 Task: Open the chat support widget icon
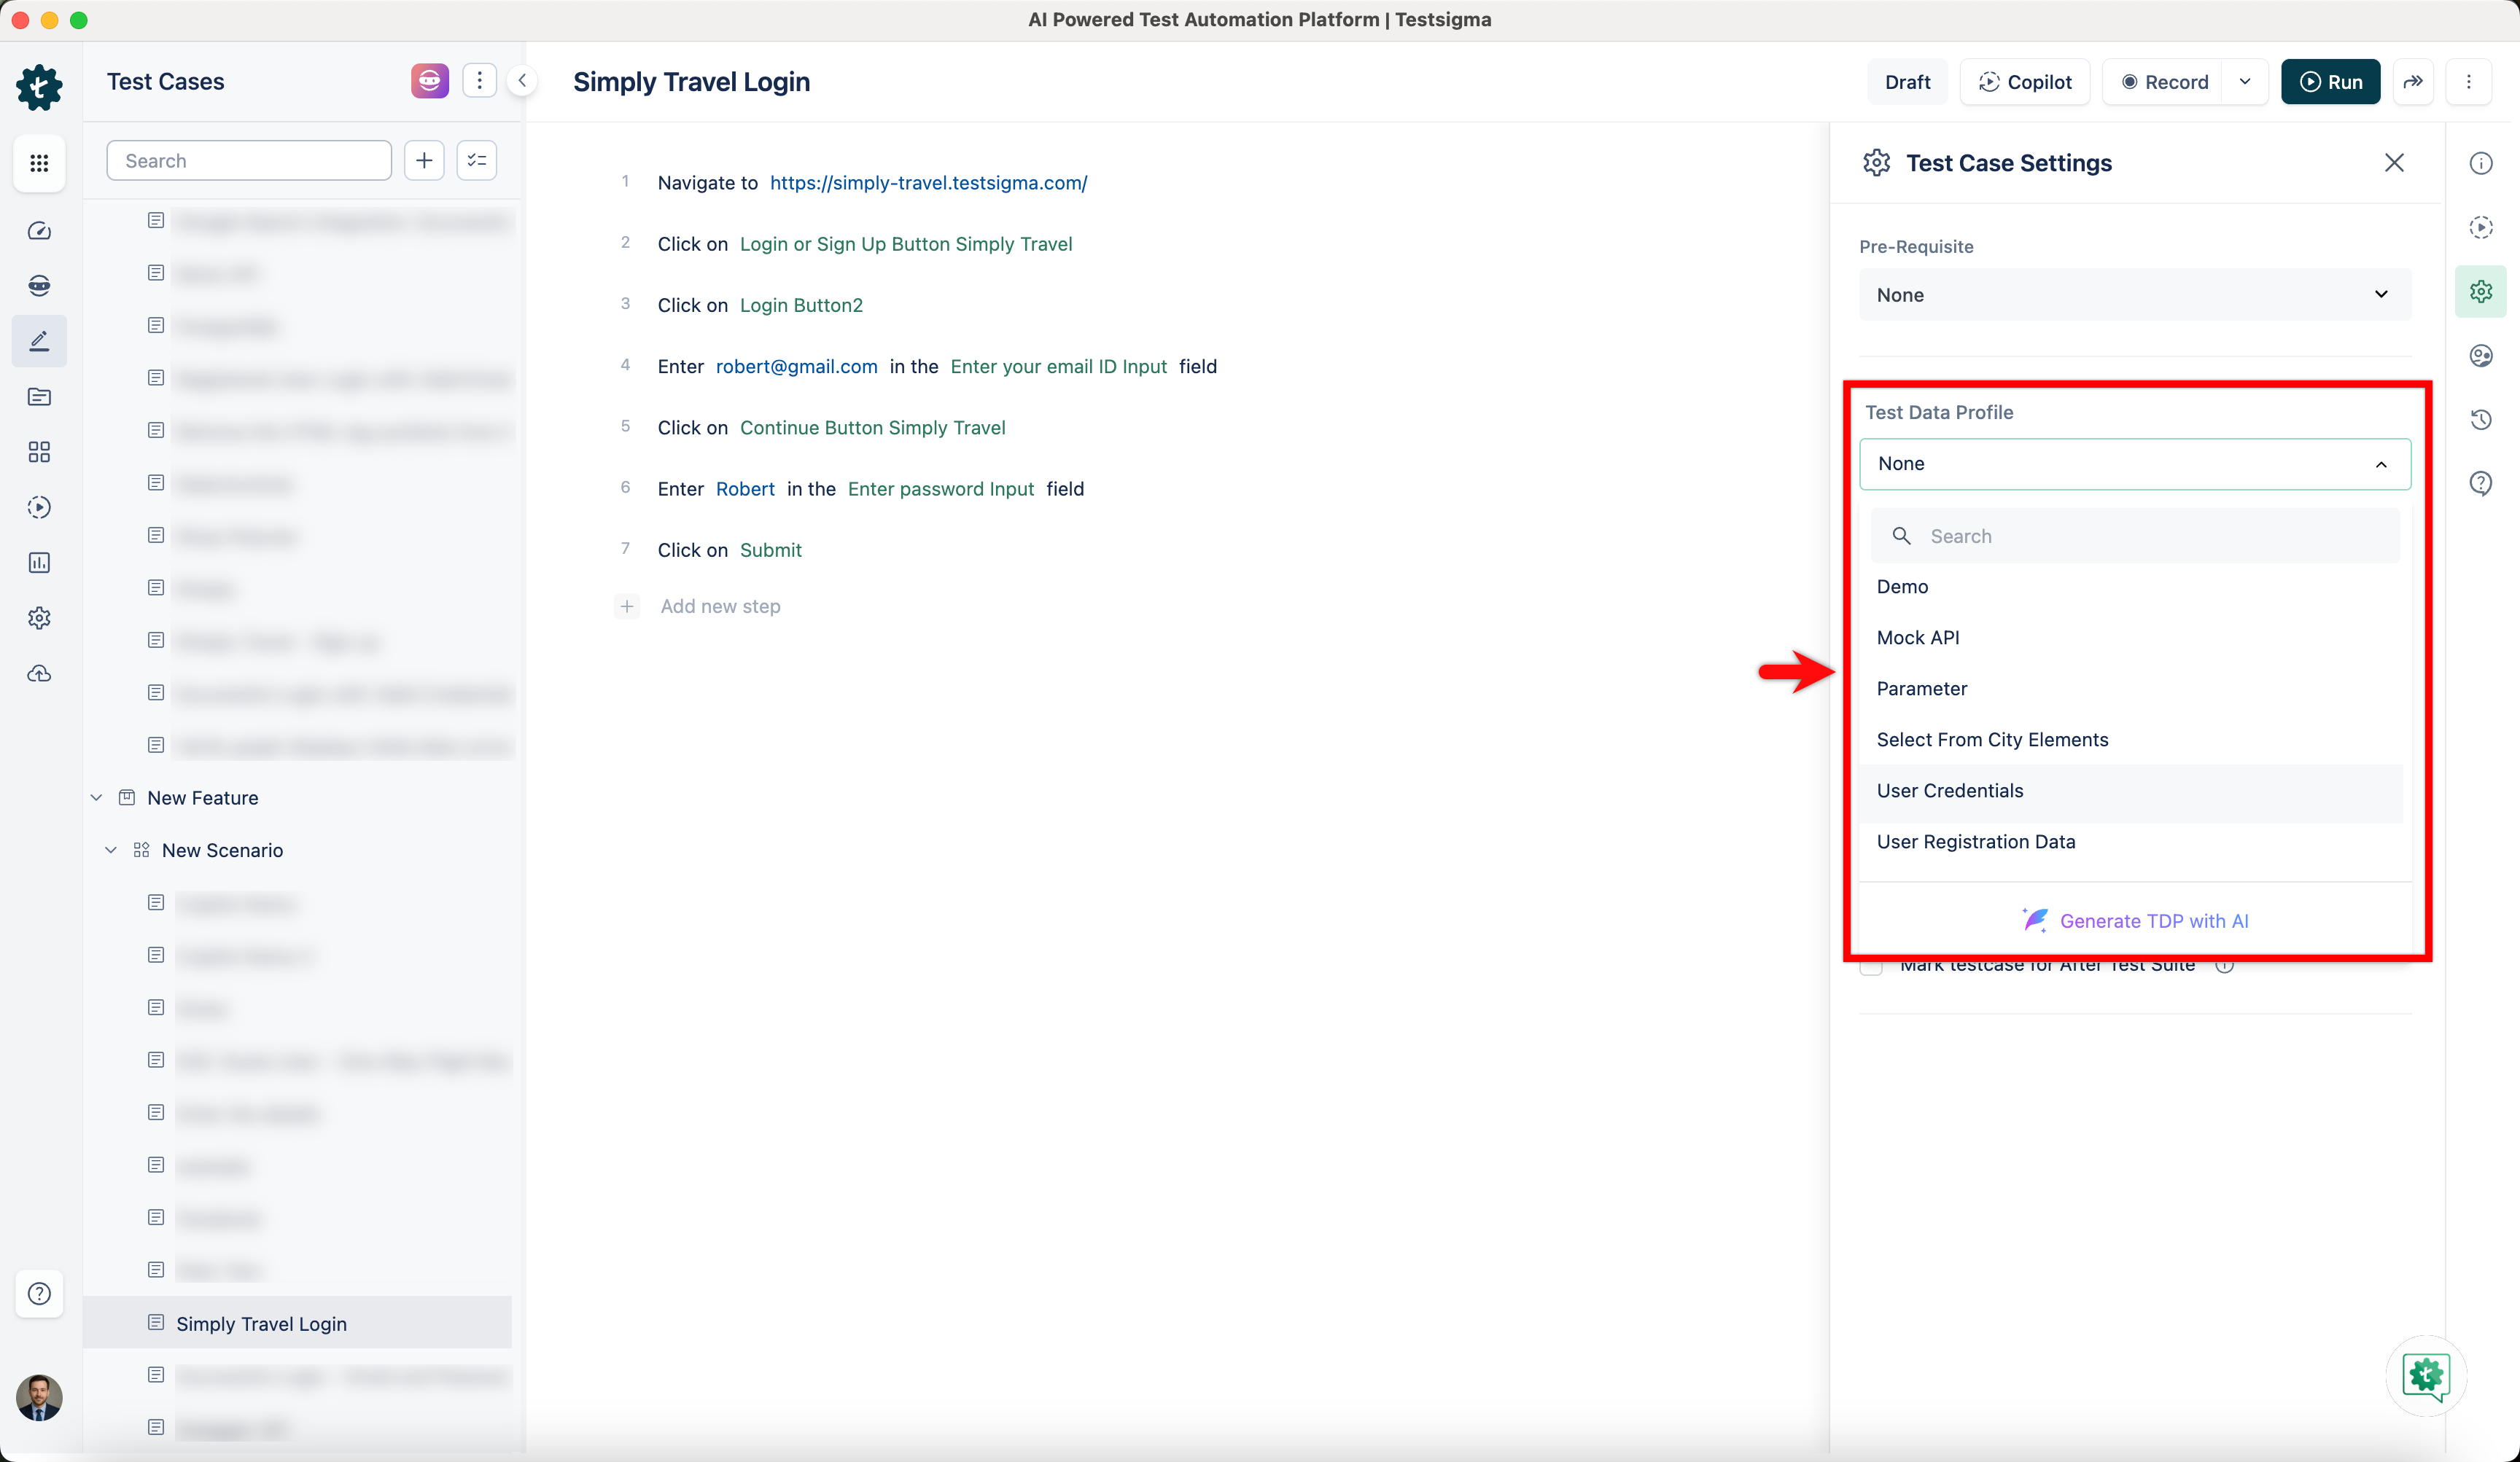[x=2426, y=1376]
